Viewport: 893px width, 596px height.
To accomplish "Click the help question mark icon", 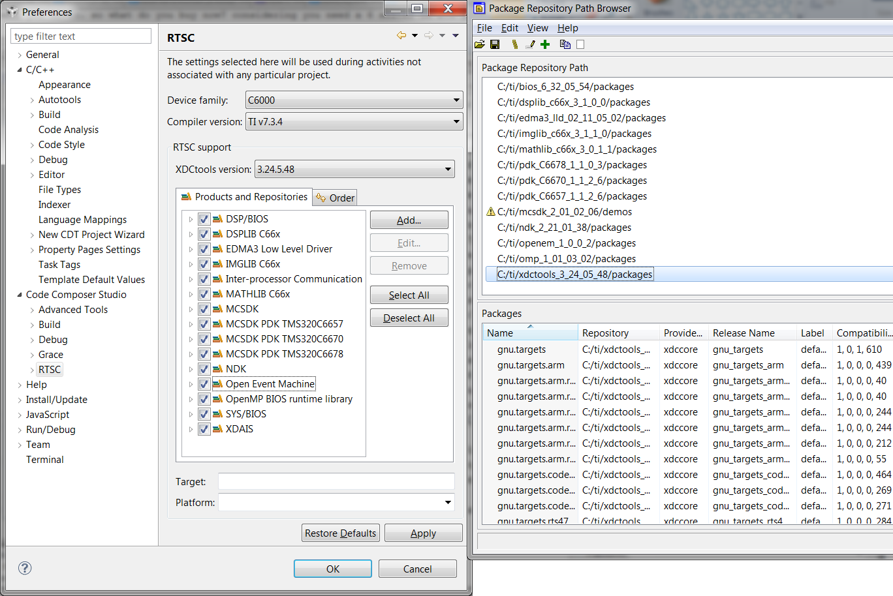I will (x=25, y=568).
